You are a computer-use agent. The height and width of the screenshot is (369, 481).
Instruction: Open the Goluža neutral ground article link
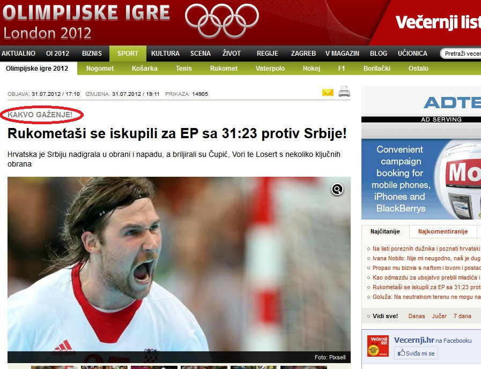(x=426, y=297)
